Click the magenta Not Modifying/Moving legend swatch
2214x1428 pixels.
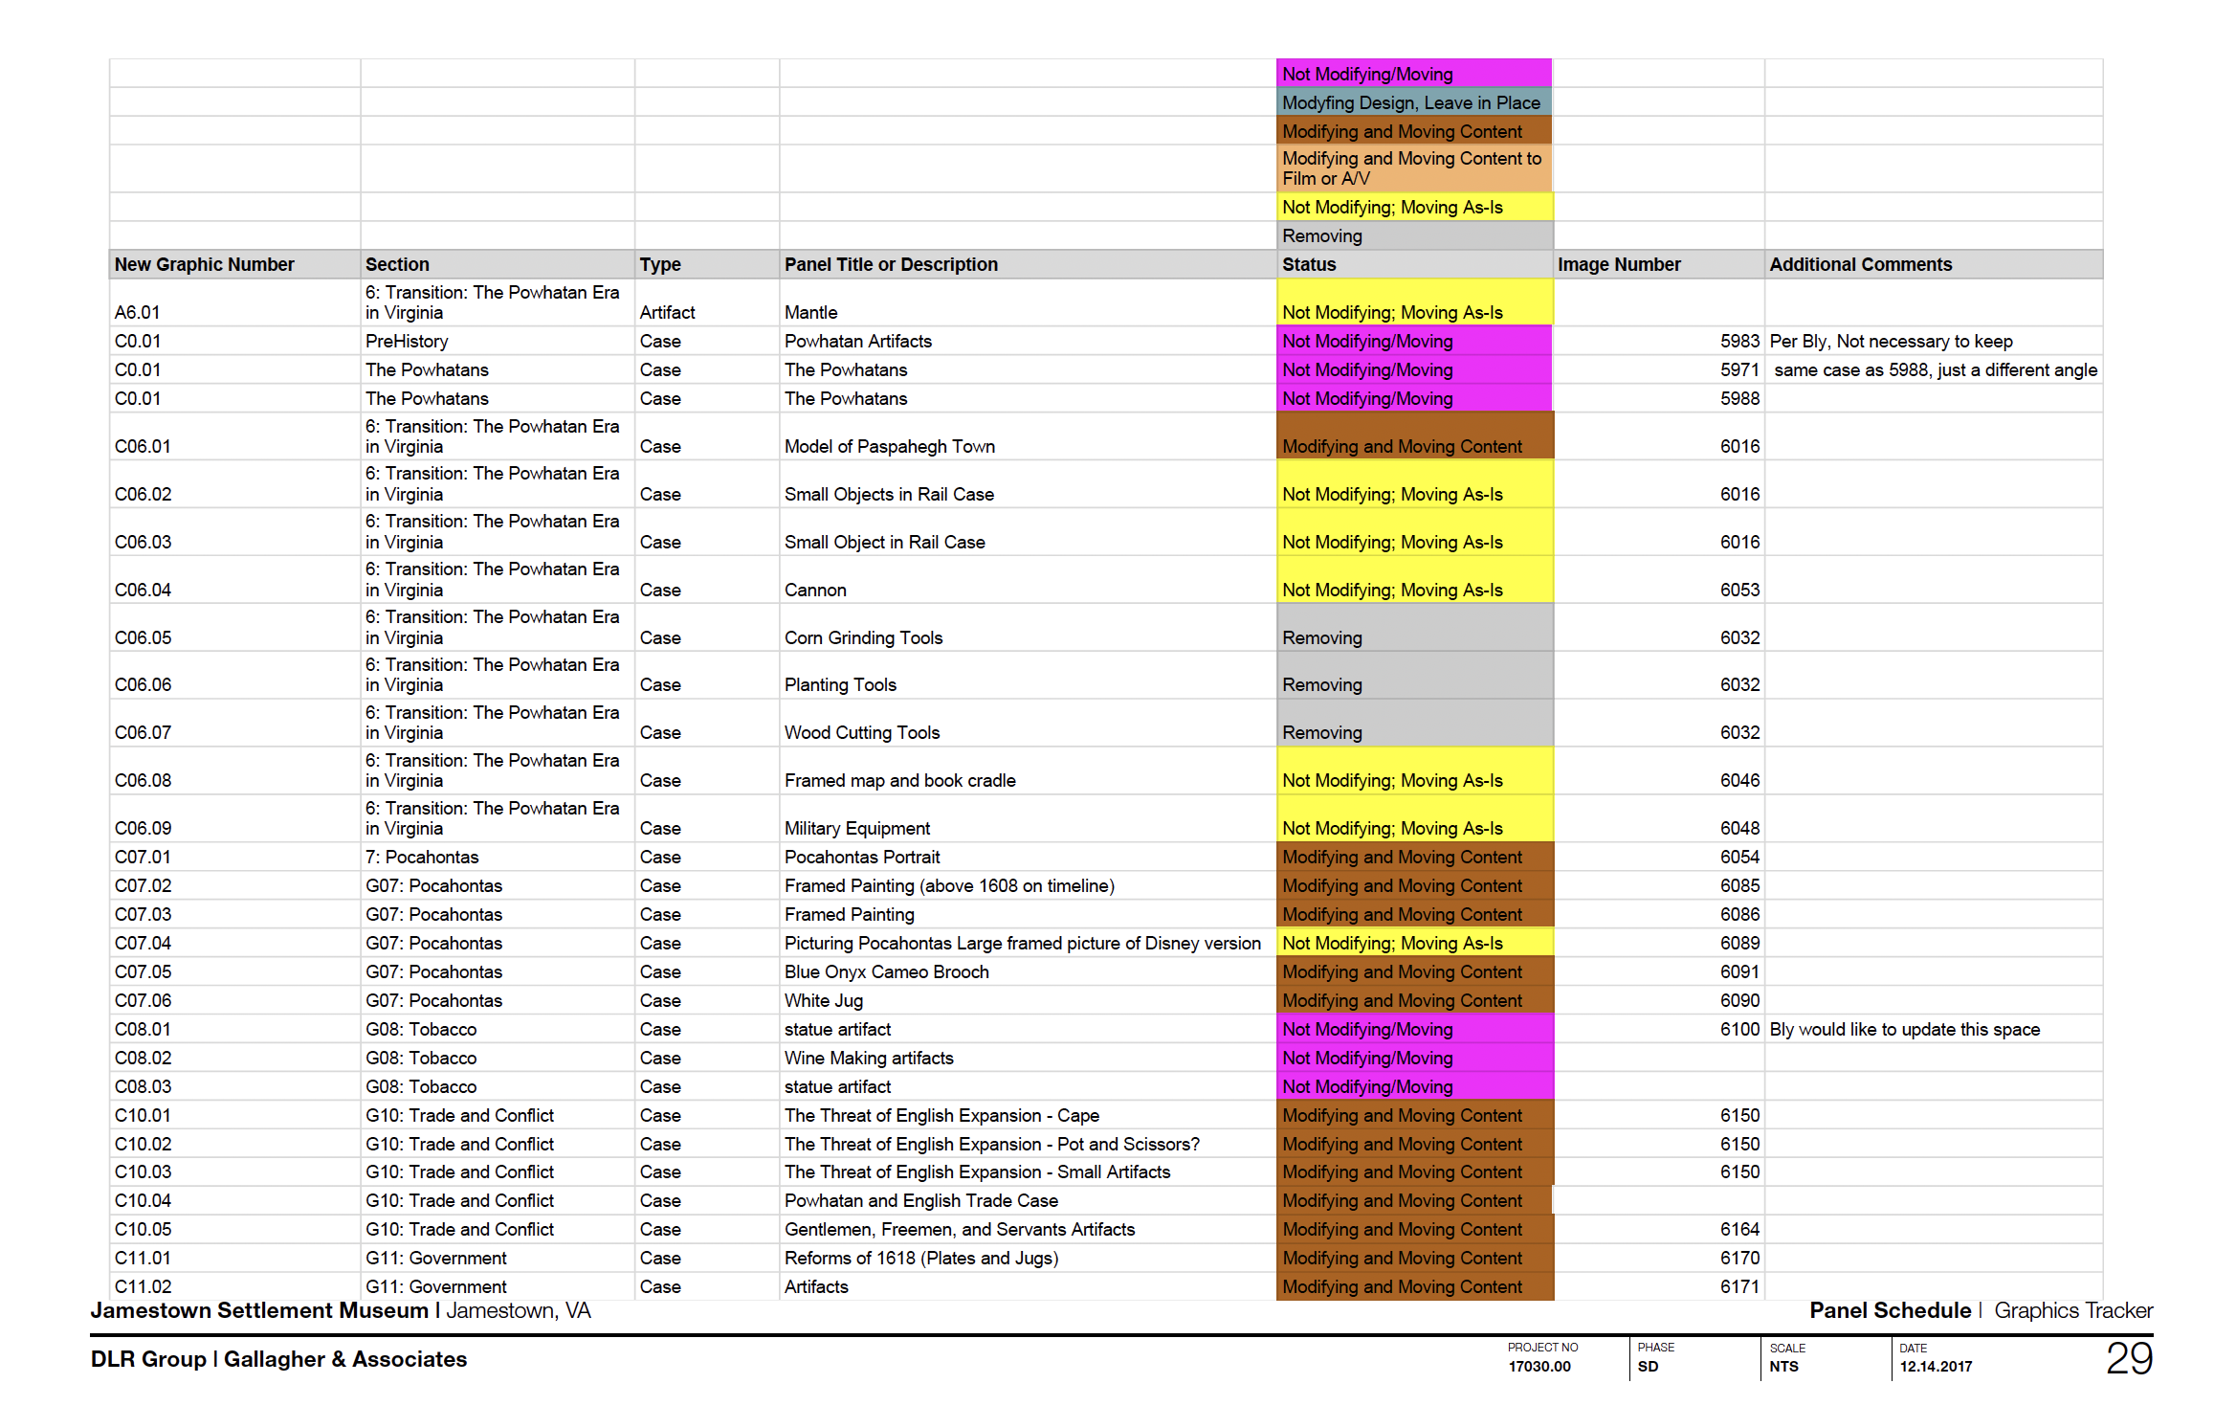(x=1412, y=74)
